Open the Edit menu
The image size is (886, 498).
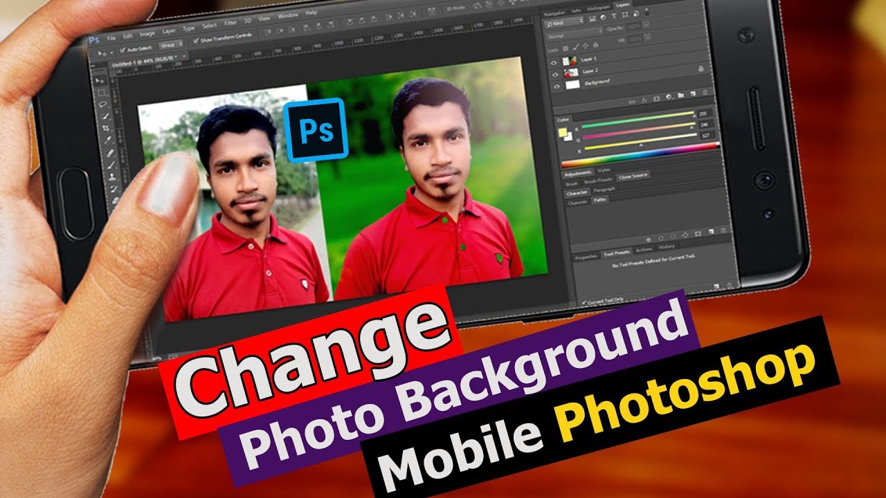[x=127, y=37]
